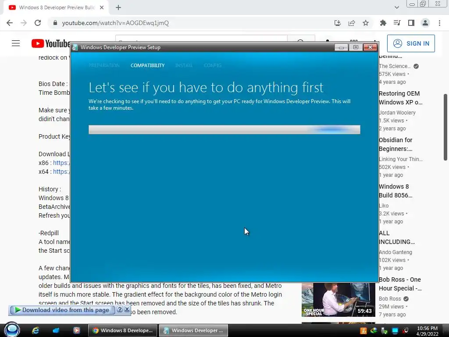Image resolution: width=449 pixels, height=337 pixels.
Task: Open Restoring OEM Windows XP video
Action: pos(400,98)
